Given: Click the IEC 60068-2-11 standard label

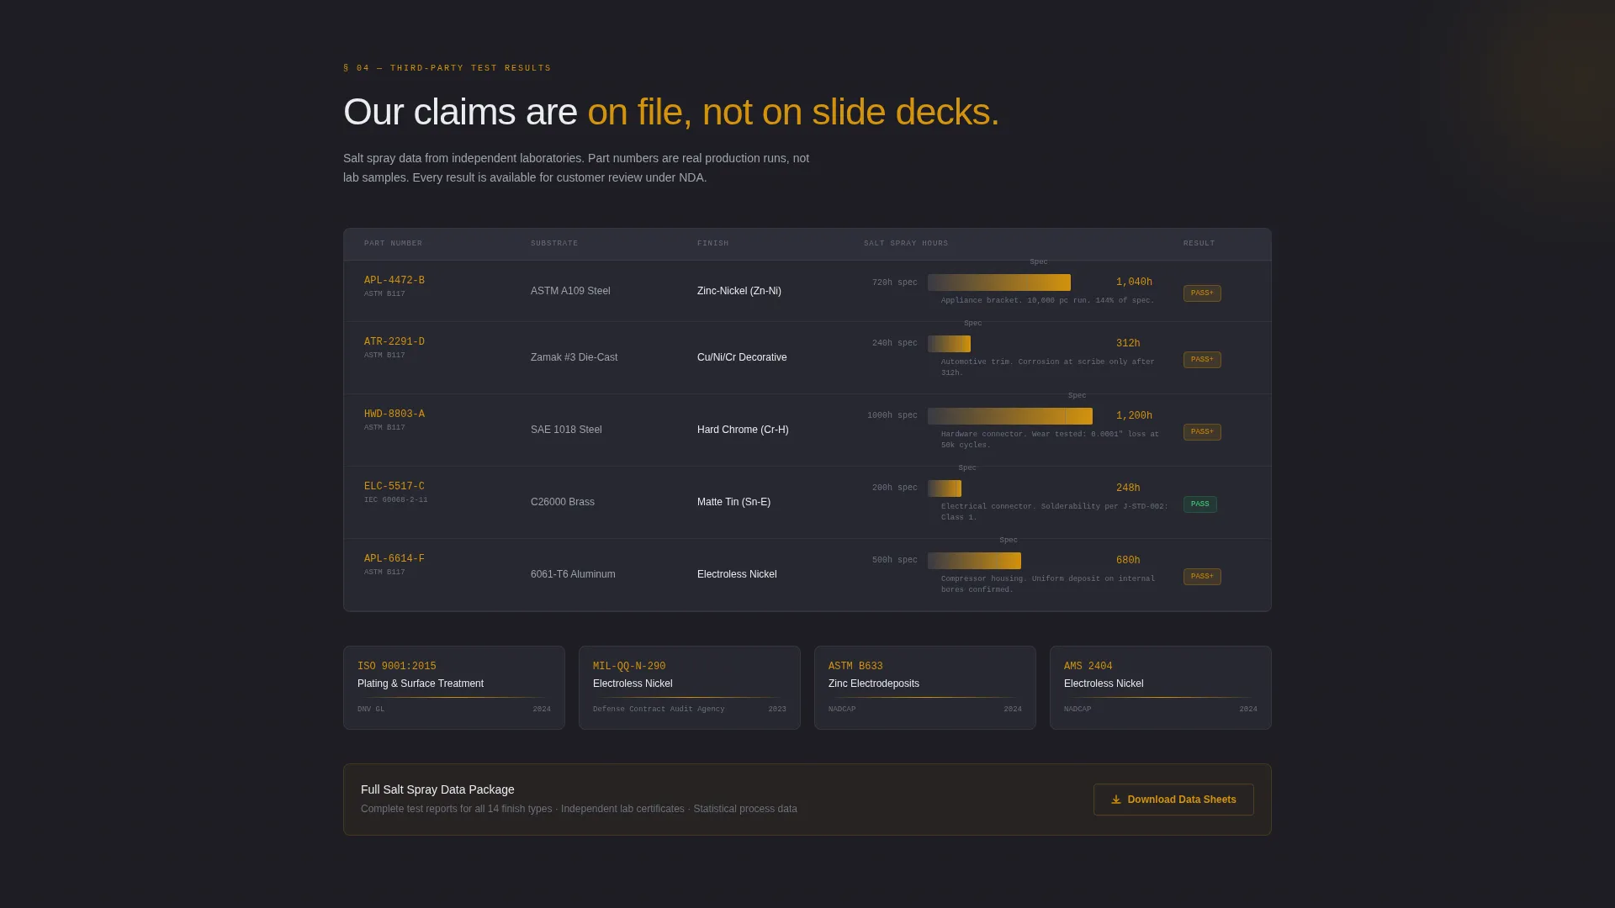Looking at the screenshot, I should click(396, 500).
